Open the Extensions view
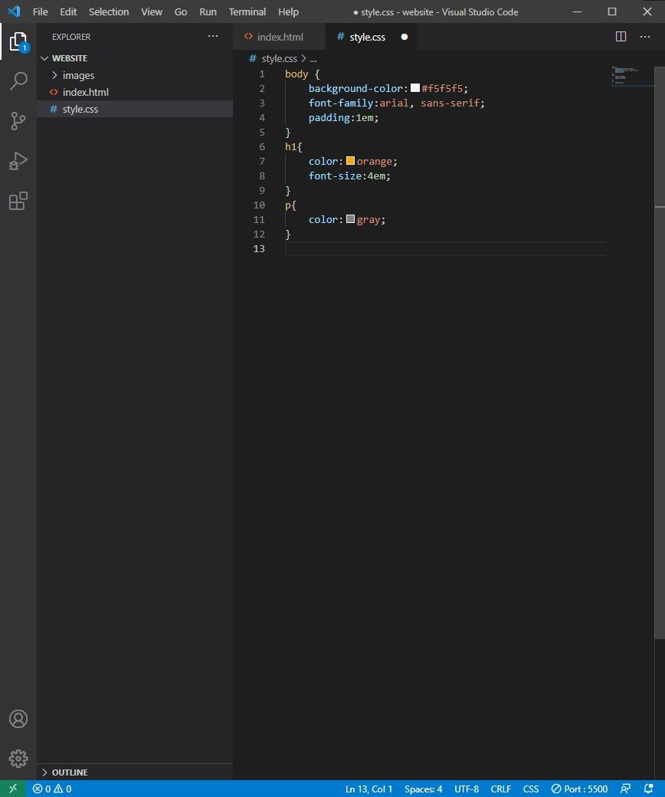Viewport: 665px width, 797px height. point(18,201)
